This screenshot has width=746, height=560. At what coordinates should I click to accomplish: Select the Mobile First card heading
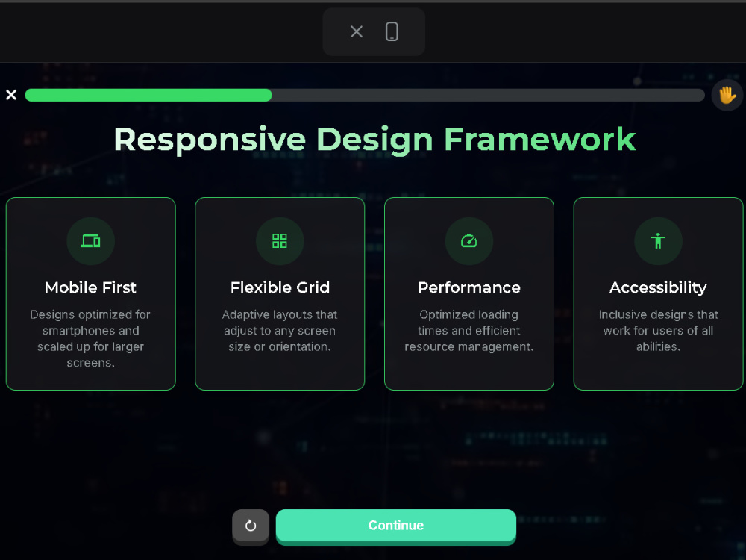[90, 287]
